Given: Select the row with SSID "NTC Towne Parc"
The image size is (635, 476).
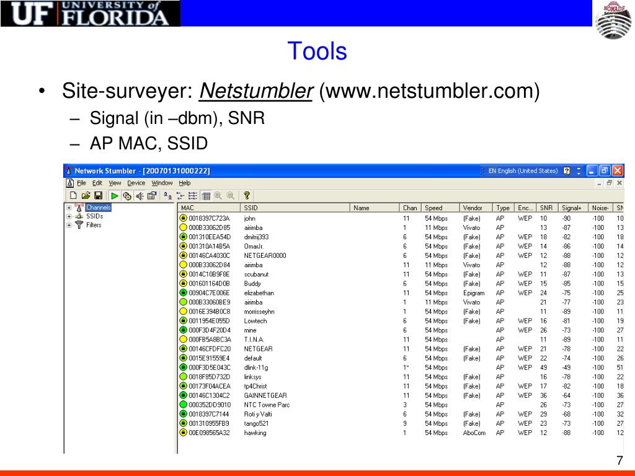Looking at the screenshot, I should 401,404.
